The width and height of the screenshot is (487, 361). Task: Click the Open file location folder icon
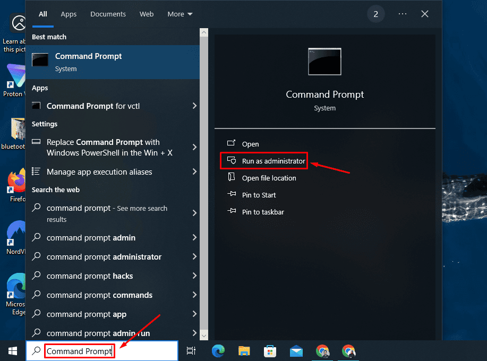point(232,177)
